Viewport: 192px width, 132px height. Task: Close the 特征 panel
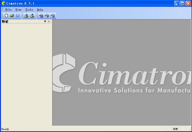49,21
